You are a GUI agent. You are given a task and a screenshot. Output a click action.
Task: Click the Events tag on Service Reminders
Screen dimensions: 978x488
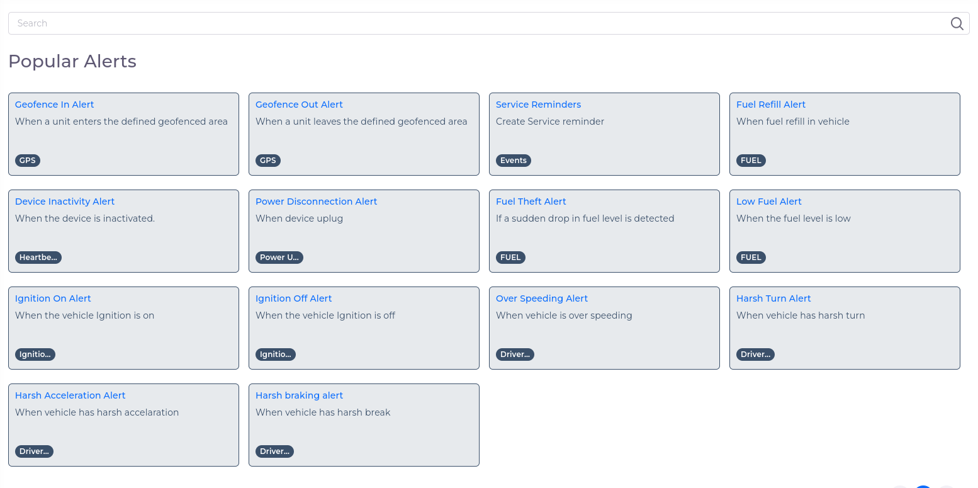pos(513,161)
